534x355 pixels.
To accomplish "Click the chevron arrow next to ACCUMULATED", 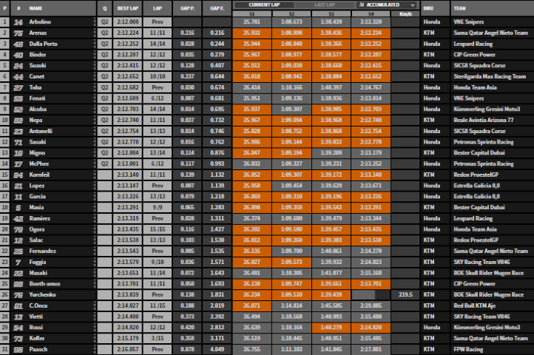I will click(413, 5).
